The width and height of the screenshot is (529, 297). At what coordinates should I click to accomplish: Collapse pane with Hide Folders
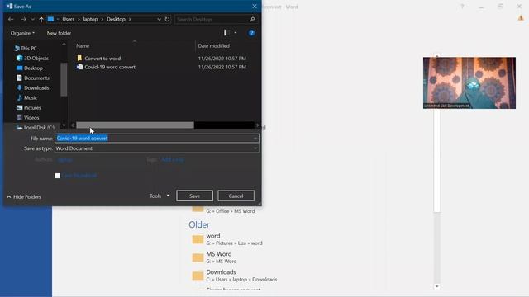coord(24,196)
